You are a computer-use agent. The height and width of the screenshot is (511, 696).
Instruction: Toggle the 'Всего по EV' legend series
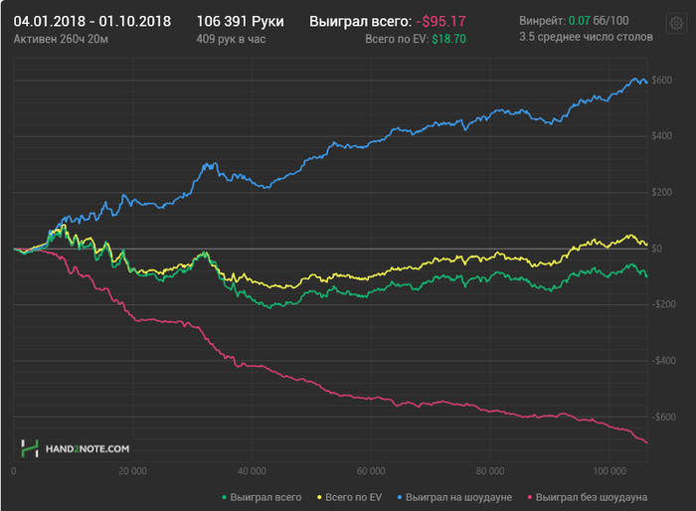(x=349, y=497)
